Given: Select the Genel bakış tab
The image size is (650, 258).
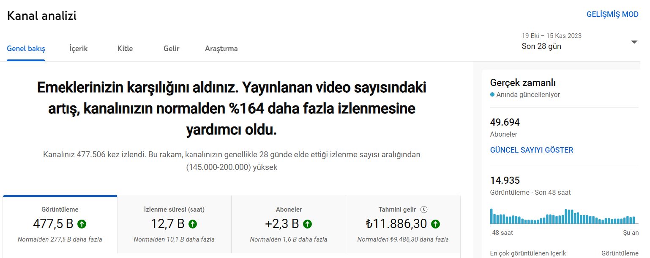Looking at the screenshot, I should [26, 48].
